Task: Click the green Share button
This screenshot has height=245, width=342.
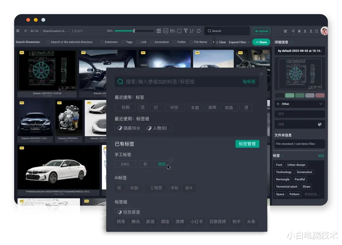Action: click(261, 42)
